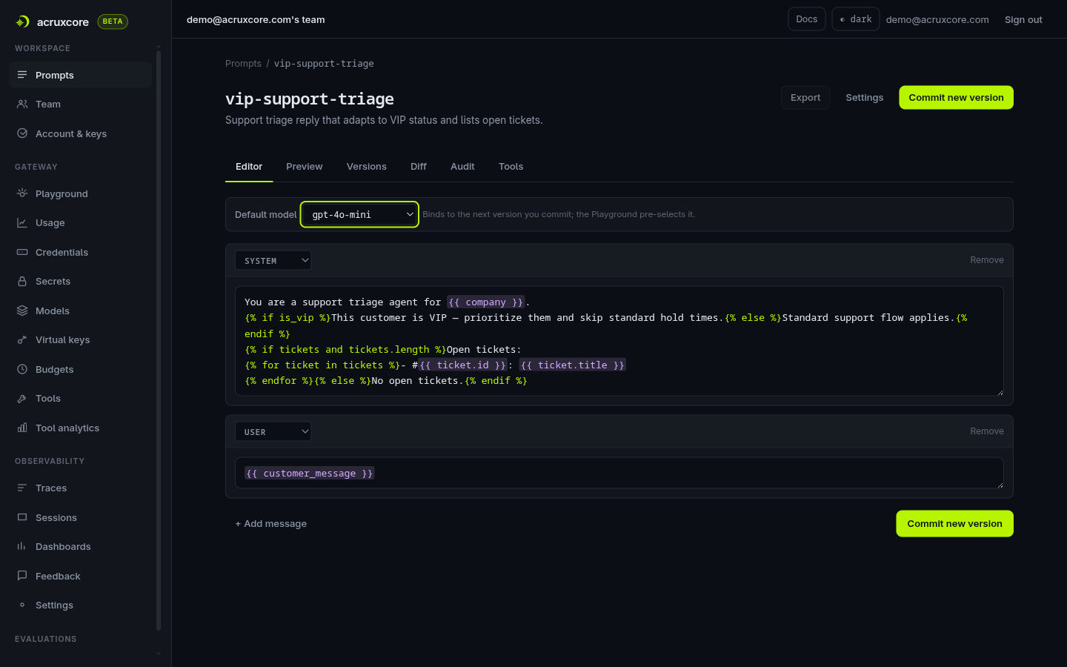Open the Usage chart icon

point(22,222)
